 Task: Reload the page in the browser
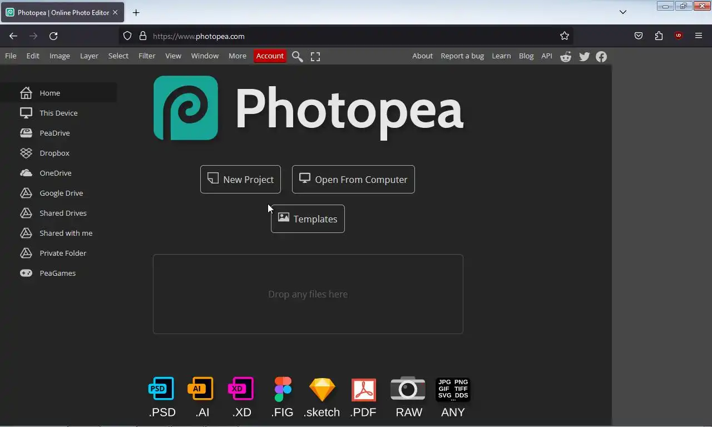53,36
